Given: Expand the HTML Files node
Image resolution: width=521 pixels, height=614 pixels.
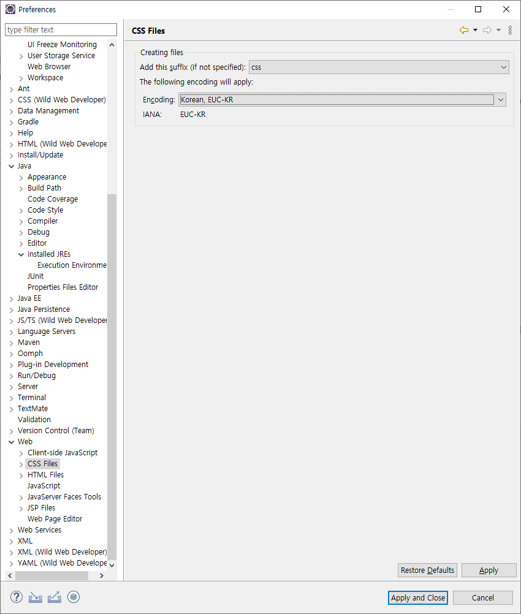Looking at the screenshot, I should [x=21, y=476].
